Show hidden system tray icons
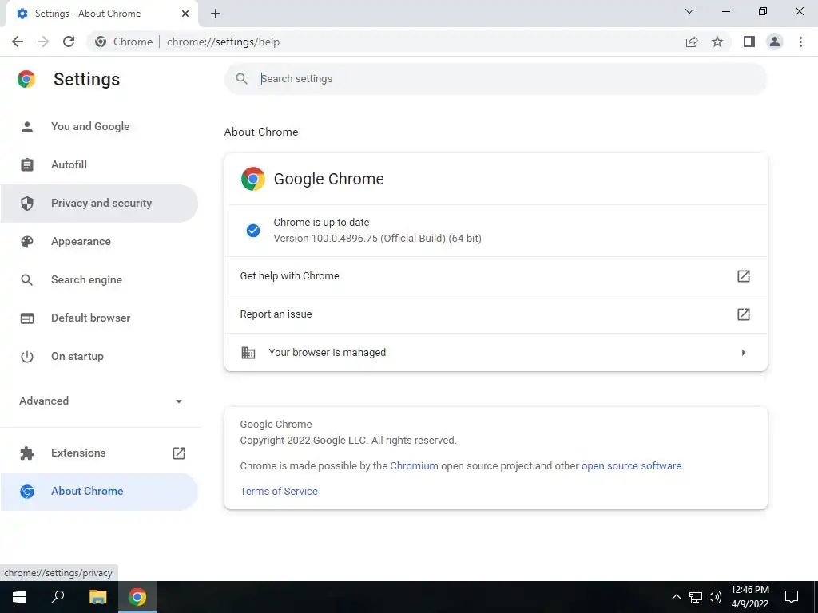Viewport: 818px width, 613px height. pyautogui.click(x=676, y=597)
